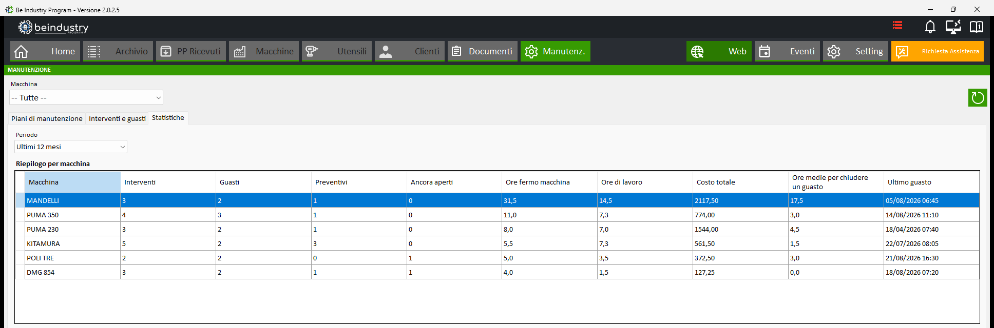Sort by Ancora aperti column header
994x328 pixels.
[x=454, y=182]
